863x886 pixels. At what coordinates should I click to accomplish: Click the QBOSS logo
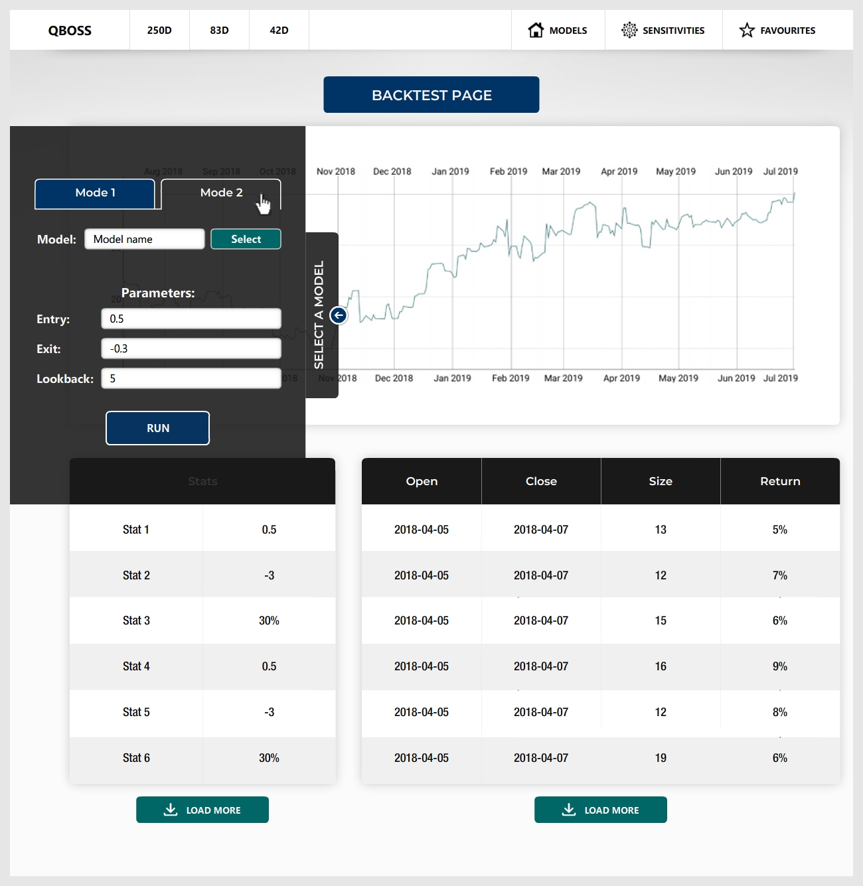pos(70,31)
